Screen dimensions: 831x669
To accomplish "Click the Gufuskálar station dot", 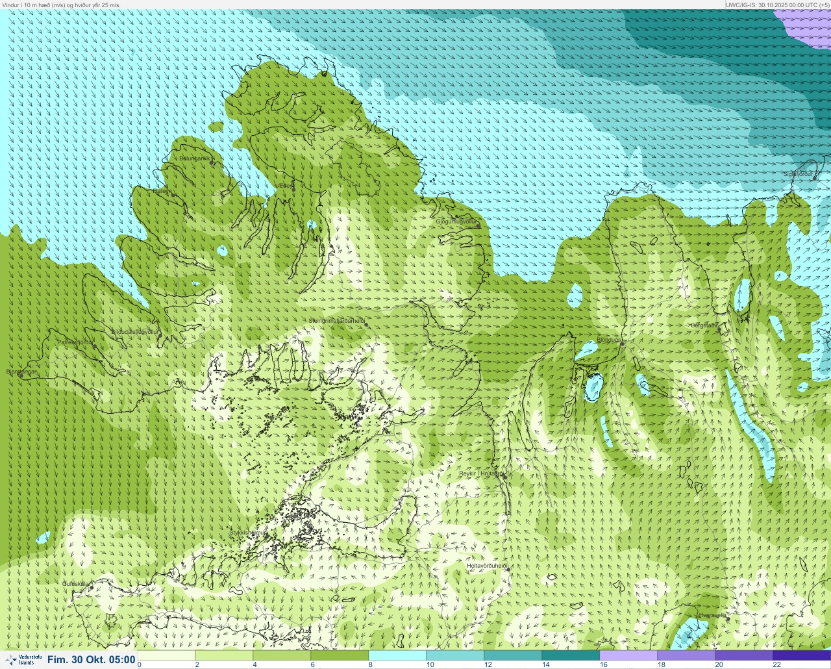I will coord(92,588).
